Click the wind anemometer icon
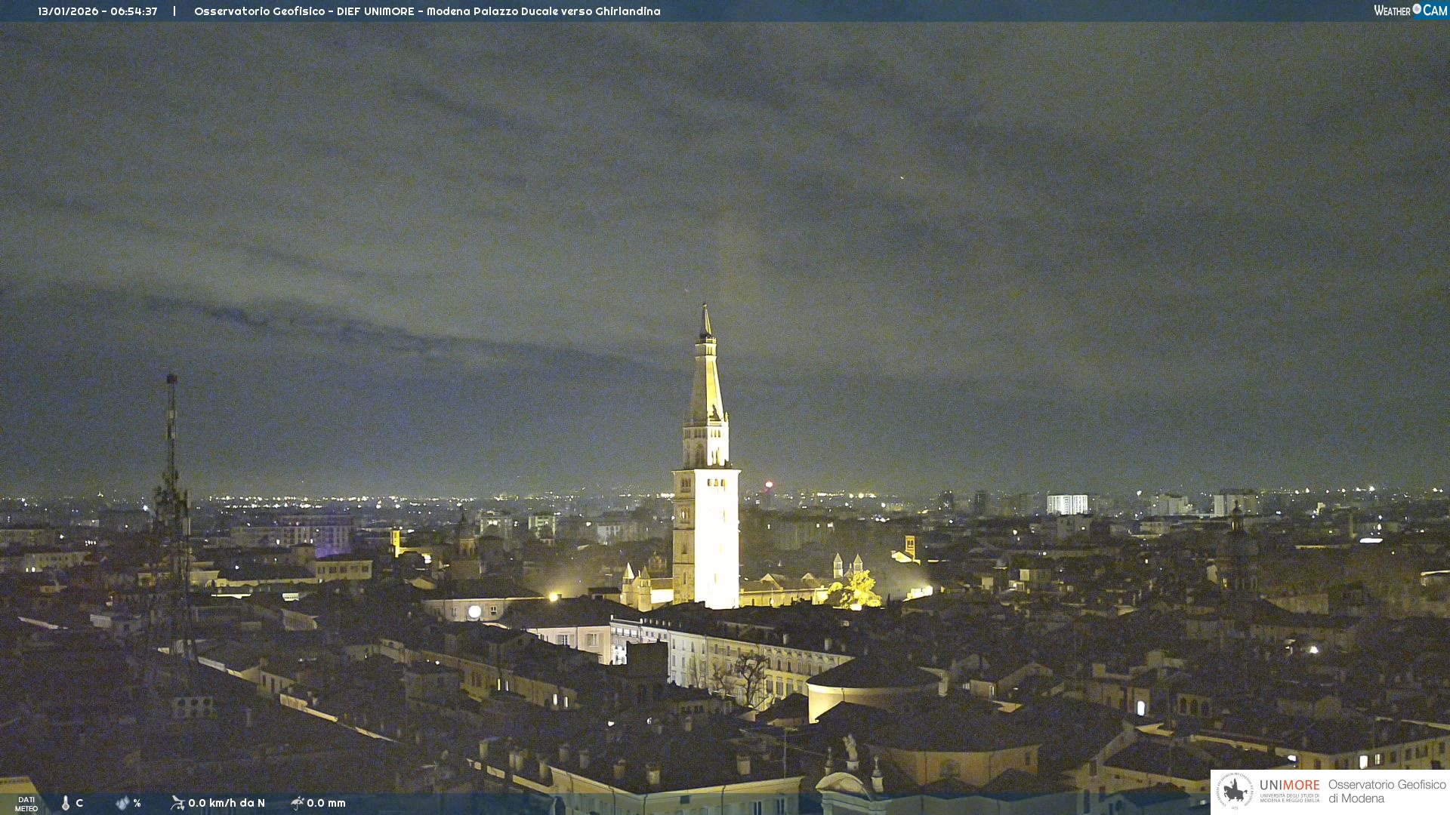The width and height of the screenshot is (1450, 815). 177,803
